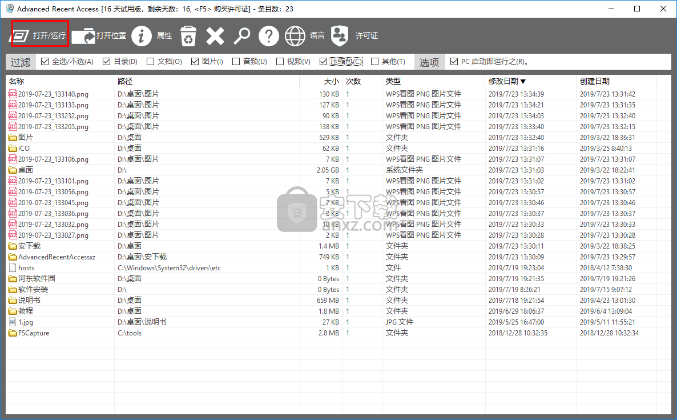This screenshot has height=420, width=677.
Task: Select file 2019-07-23_133045.png
Action: [x=53, y=203]
